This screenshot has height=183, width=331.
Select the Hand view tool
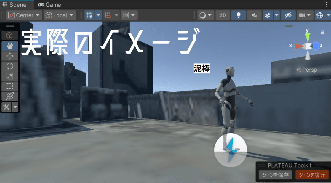point(10,46)
